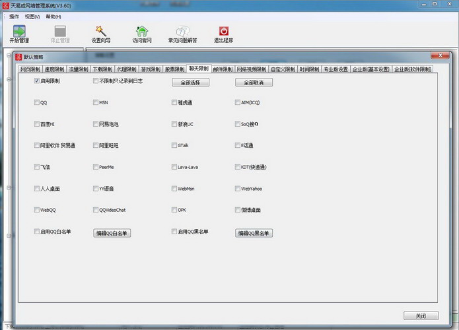Open the 帮助(H) menu

(x=53, y=16)
